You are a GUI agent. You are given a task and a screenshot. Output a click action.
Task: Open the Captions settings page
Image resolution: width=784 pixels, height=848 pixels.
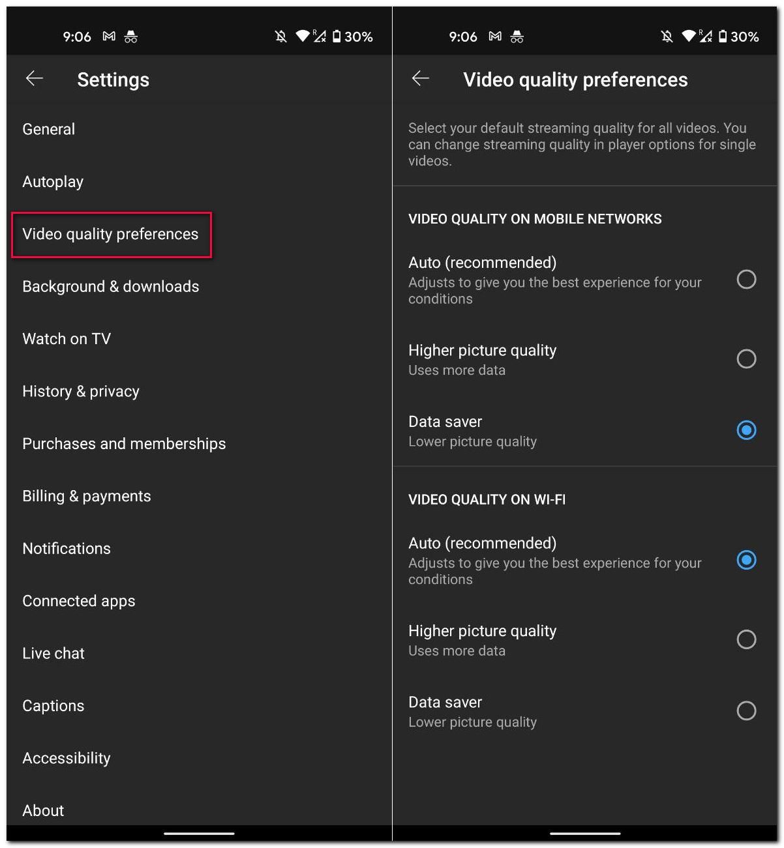(x=53, y=705)
